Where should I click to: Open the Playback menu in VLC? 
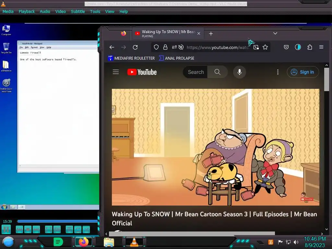point(27,11)
